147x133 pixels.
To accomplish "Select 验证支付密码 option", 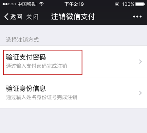I will click(73, 61).
